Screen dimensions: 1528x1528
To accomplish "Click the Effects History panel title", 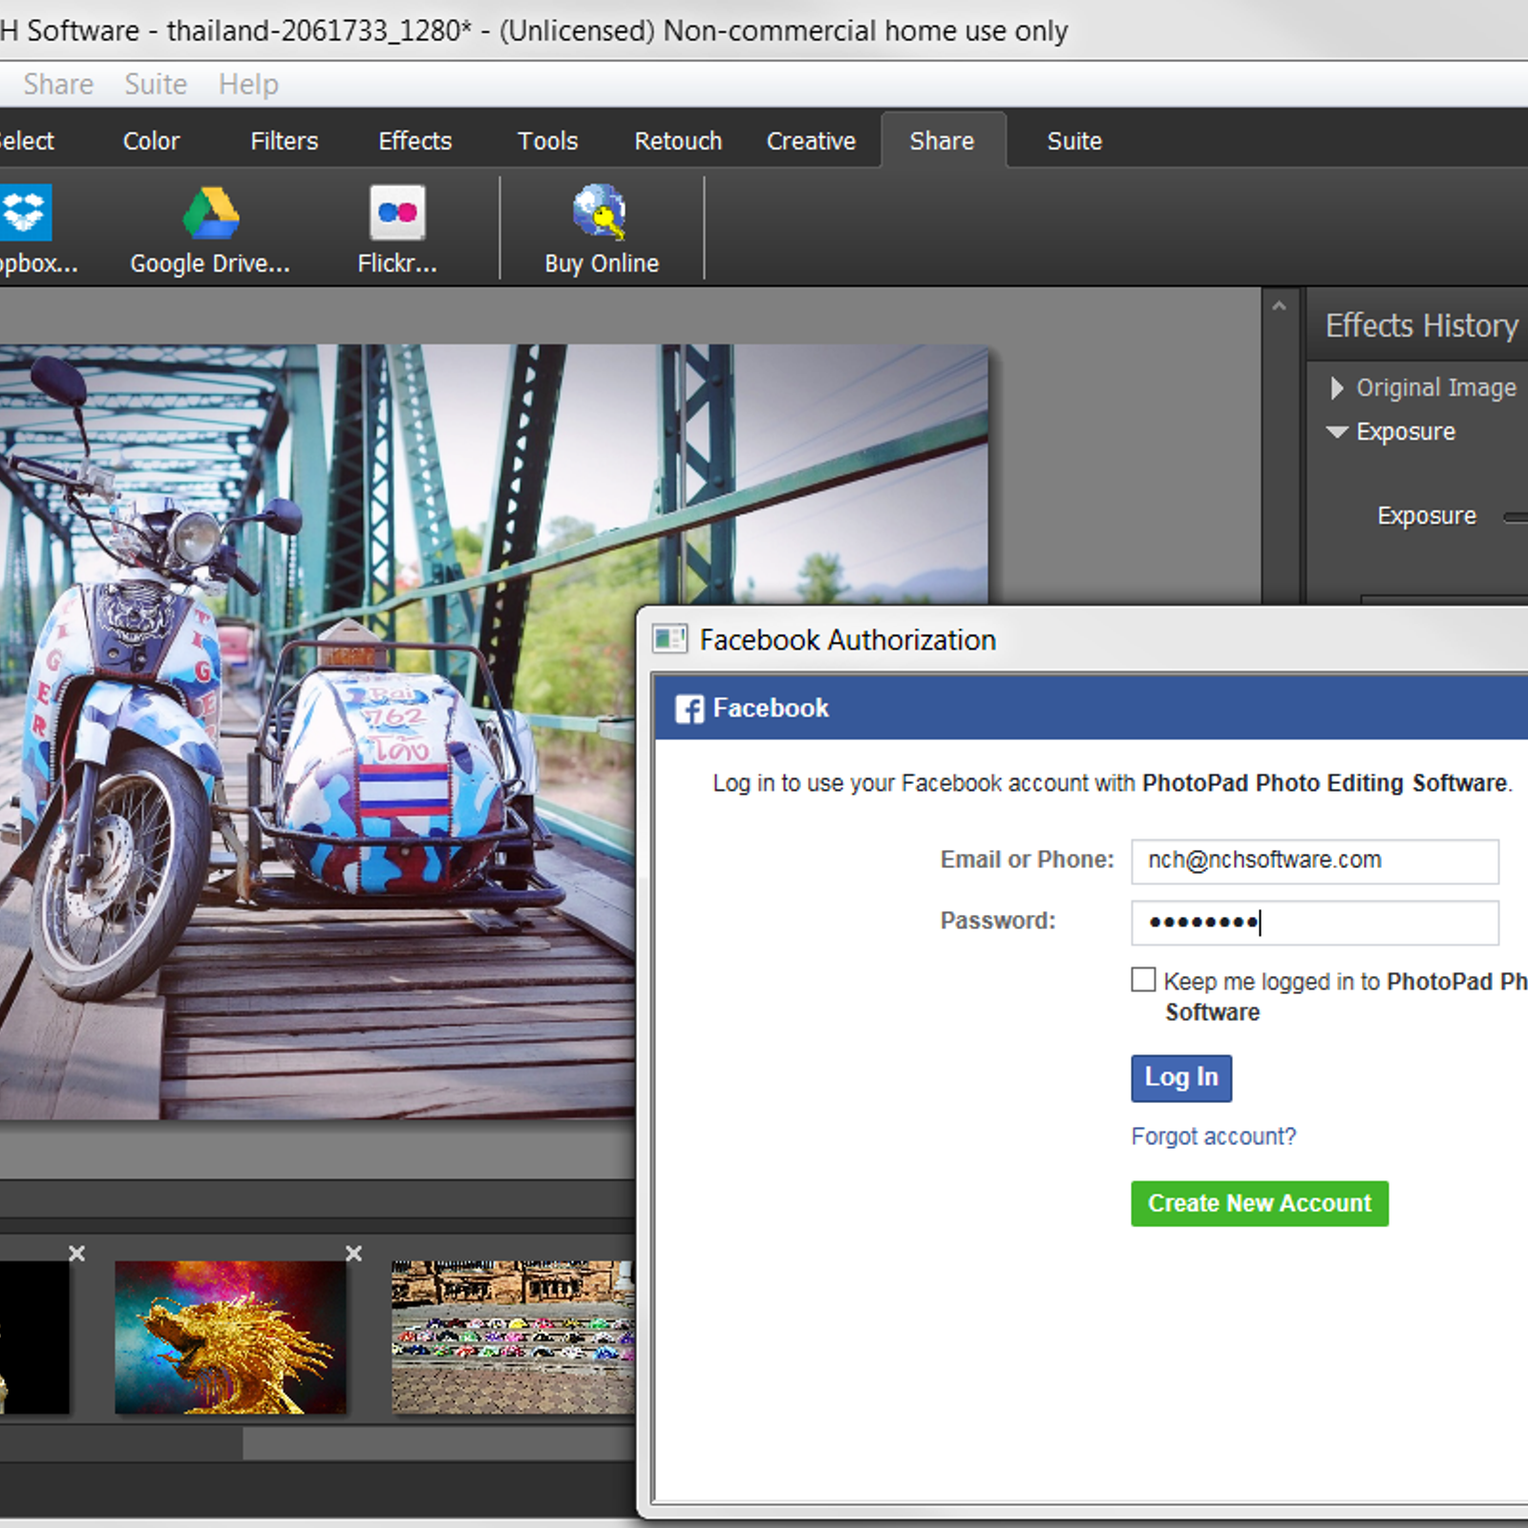I will [1421, 326].
